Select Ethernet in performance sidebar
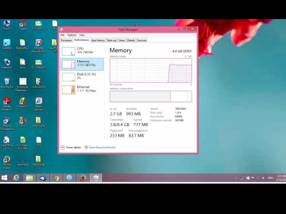The height and width of the screenshot is (214, 286). click(x=82, y=89)
